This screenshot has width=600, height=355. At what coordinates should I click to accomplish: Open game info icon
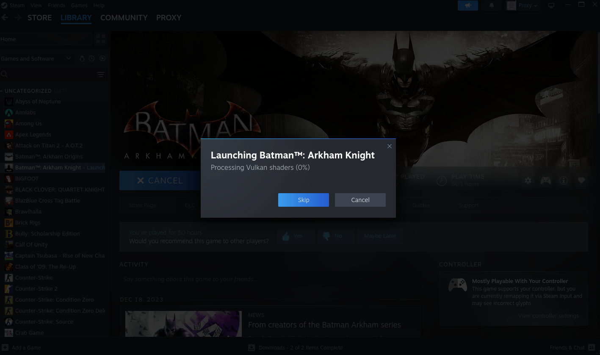564,180
